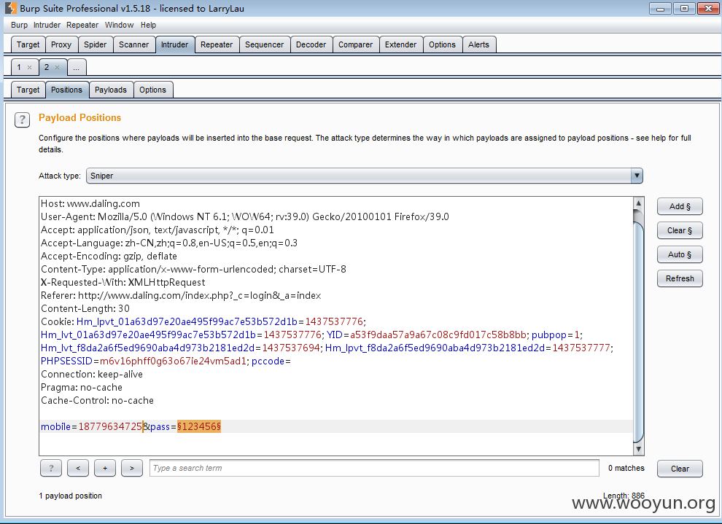Open the Help menu

pyautogui.click(x=148, y=25)
